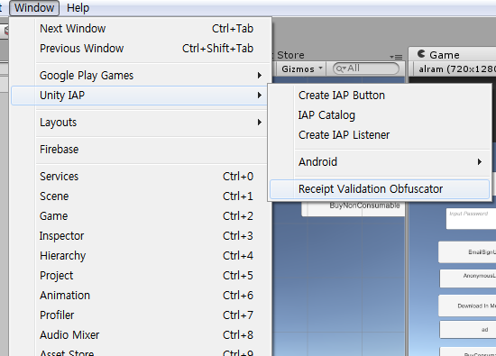Click the Input Password field
Image resolution: width=496 pixels, height=356 pixels.
click(x=471, y=218)
